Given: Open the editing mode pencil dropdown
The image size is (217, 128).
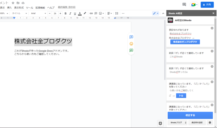Looking at the screenshot, I should point(155,13).
